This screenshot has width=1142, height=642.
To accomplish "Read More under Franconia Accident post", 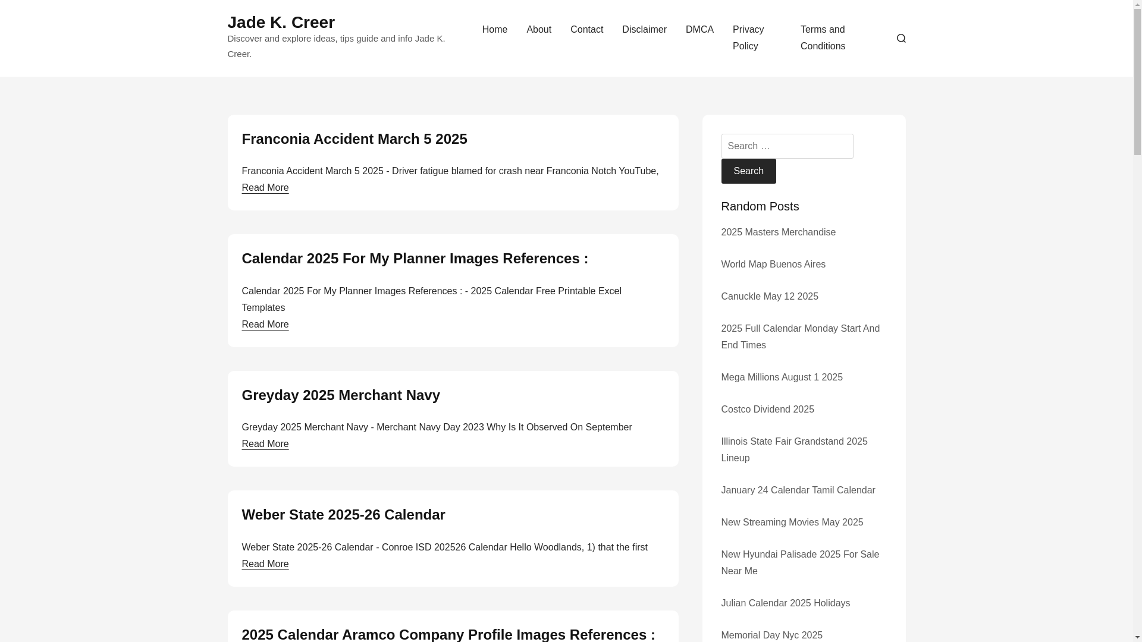I will [265, 188].
